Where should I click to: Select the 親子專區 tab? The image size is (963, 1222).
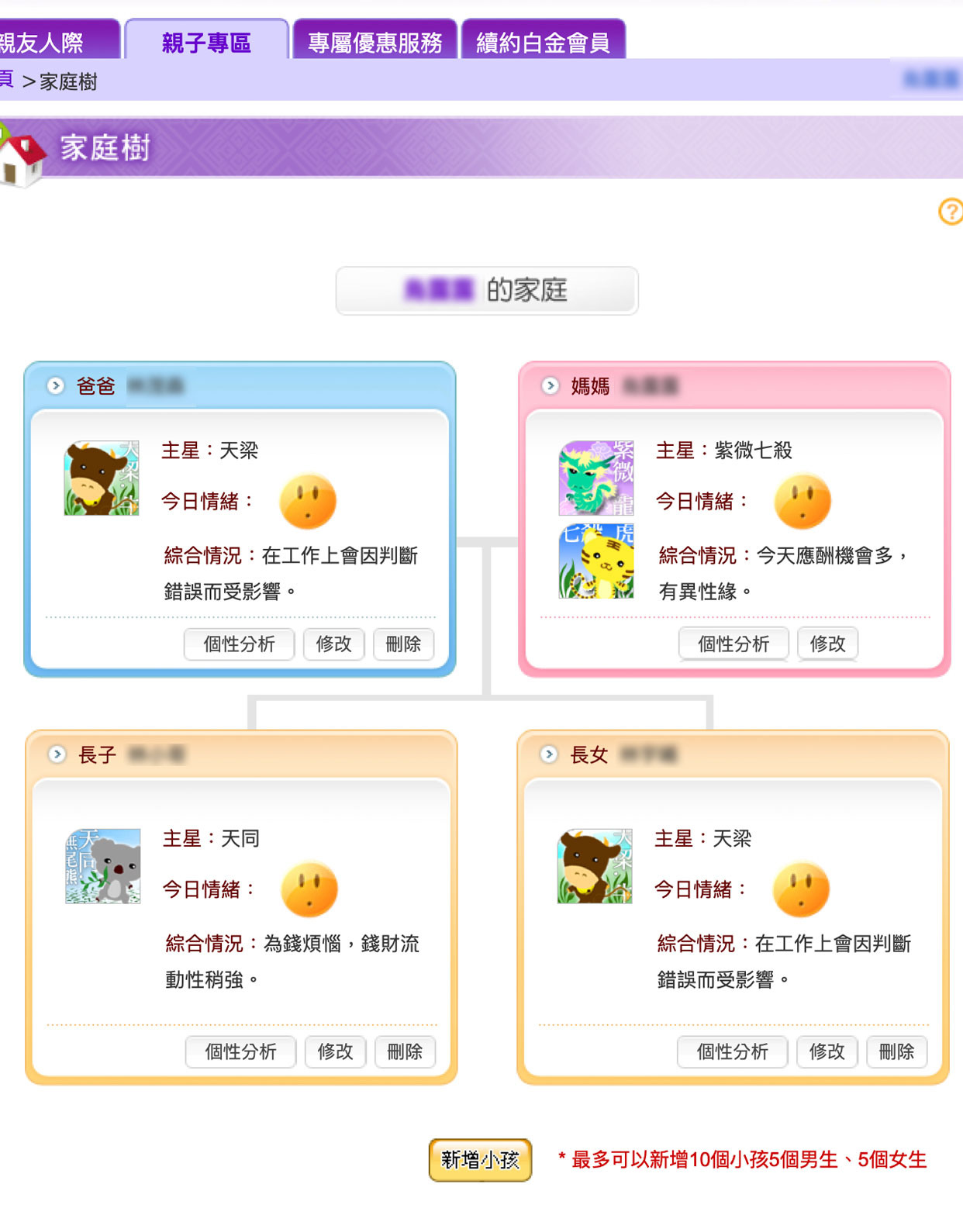coord(206,41)
